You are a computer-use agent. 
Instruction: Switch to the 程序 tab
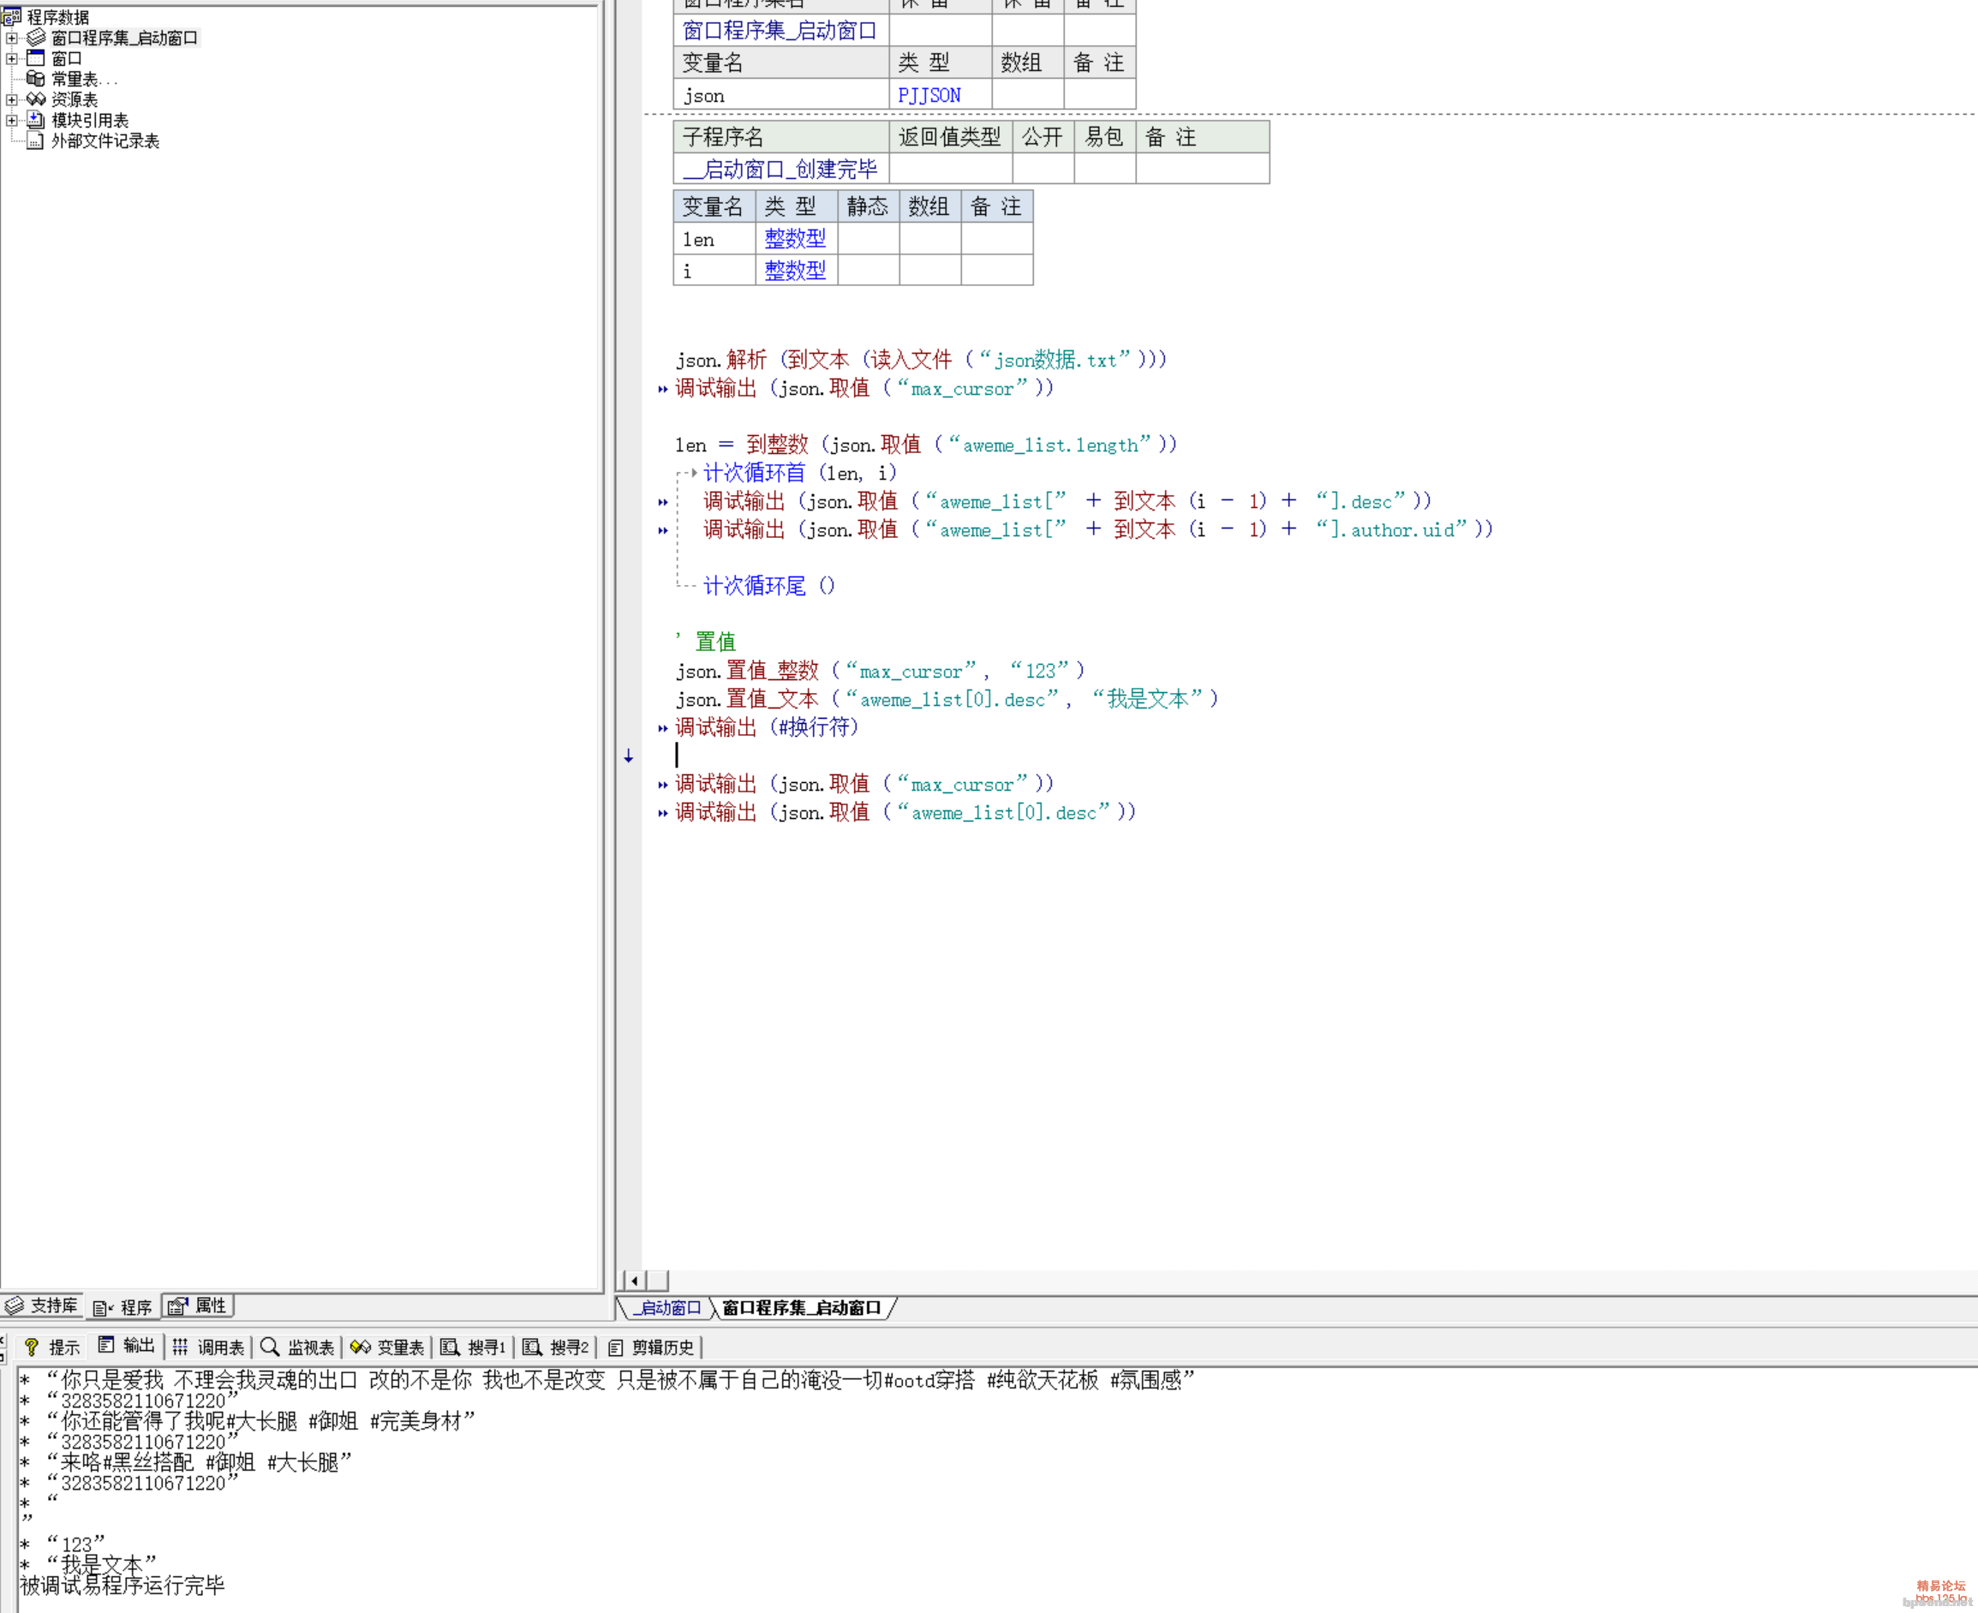click(x=123, y=1306)
